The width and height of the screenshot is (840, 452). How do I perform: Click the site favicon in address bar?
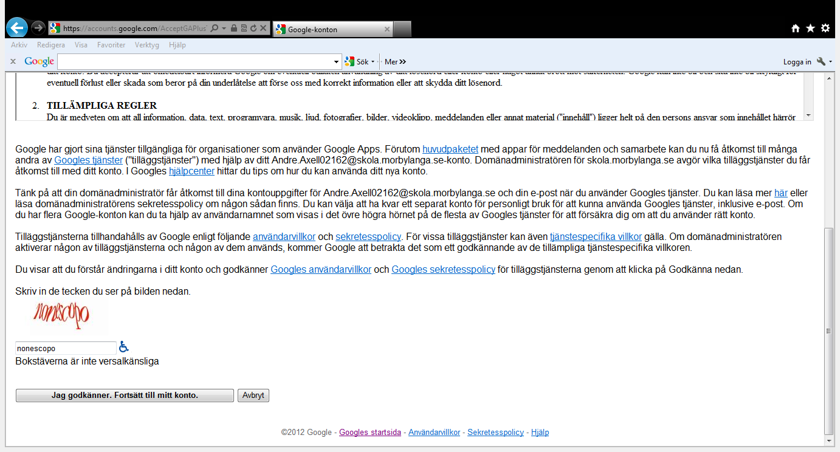tap(55, 28)
